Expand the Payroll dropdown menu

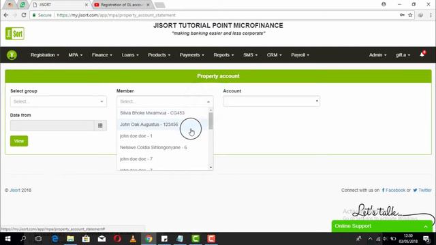click(300, 55)
